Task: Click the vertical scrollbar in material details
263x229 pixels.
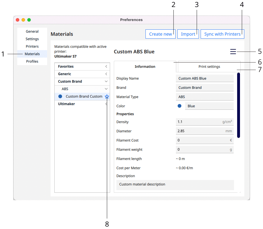Action: pos(239,105)
